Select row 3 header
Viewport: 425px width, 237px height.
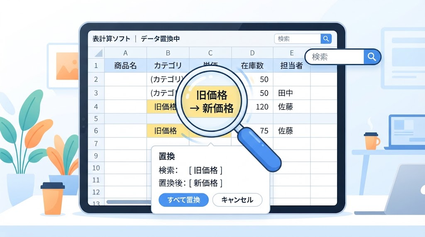pyautogui.click(x=96, y=93)
